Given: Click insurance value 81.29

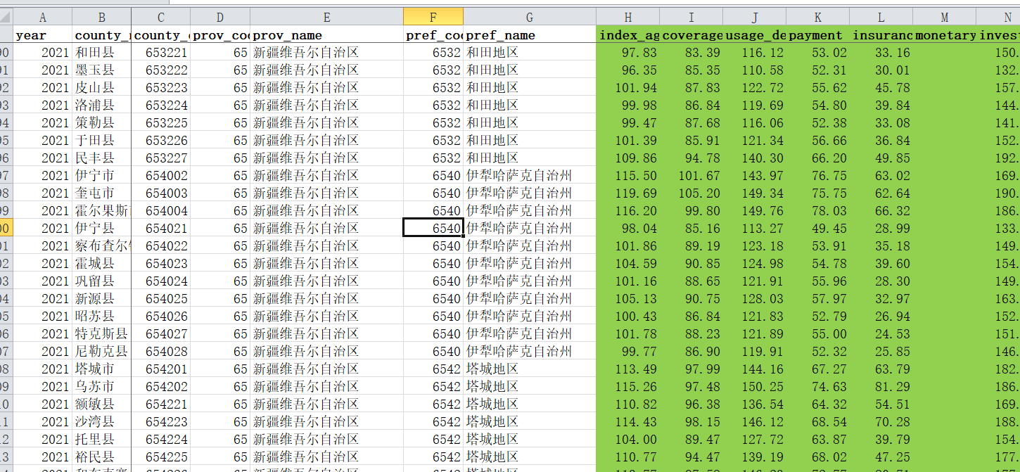Looking at the screenshot, I should click(881, 386).
